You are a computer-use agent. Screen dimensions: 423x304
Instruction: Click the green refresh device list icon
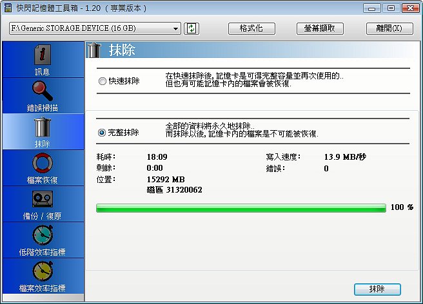tap(192, 28)
